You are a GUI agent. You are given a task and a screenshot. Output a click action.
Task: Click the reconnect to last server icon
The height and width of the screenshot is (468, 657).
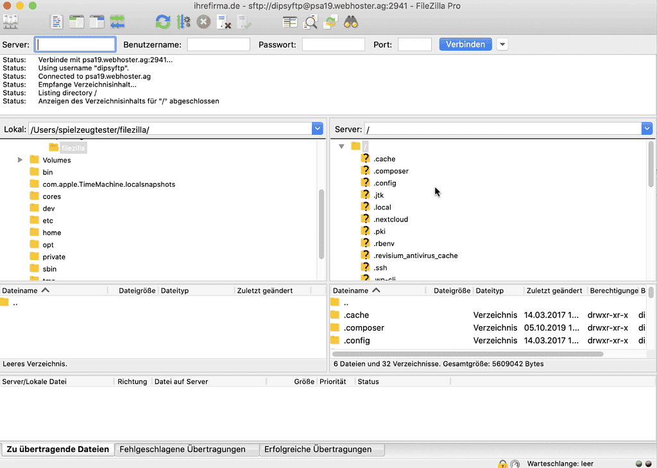(244, 22)
